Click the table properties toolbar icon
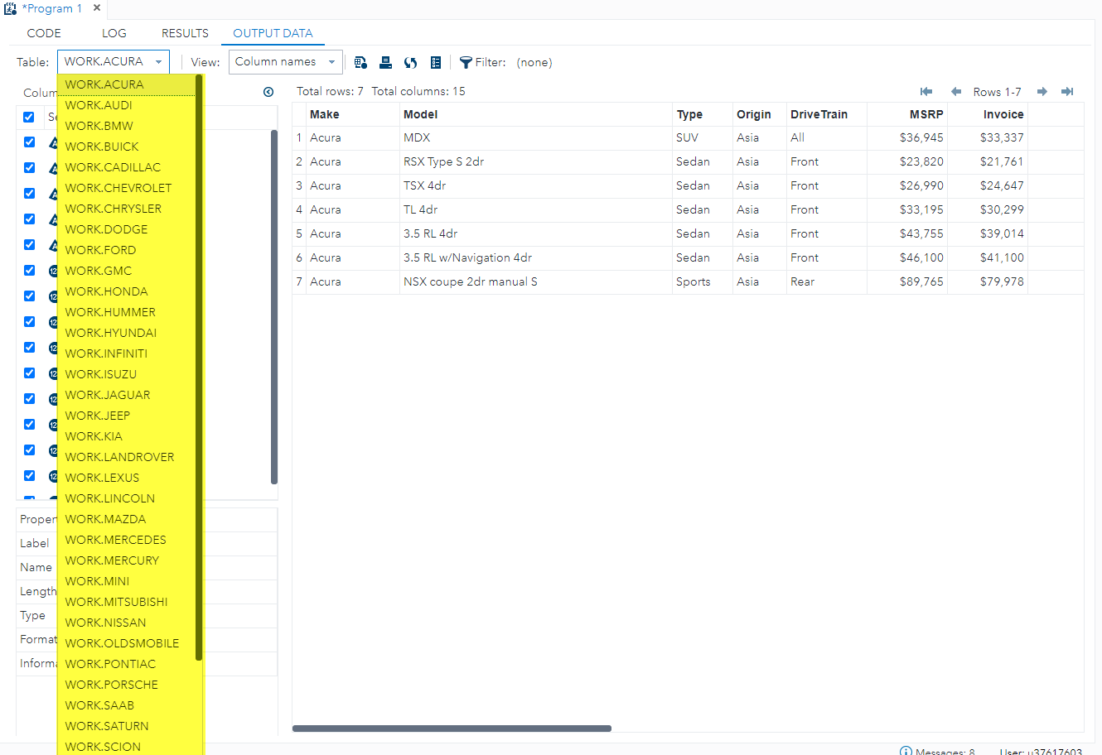Image resolution: width=1102 pixels, height=755 pixels. tap(360, 62)
